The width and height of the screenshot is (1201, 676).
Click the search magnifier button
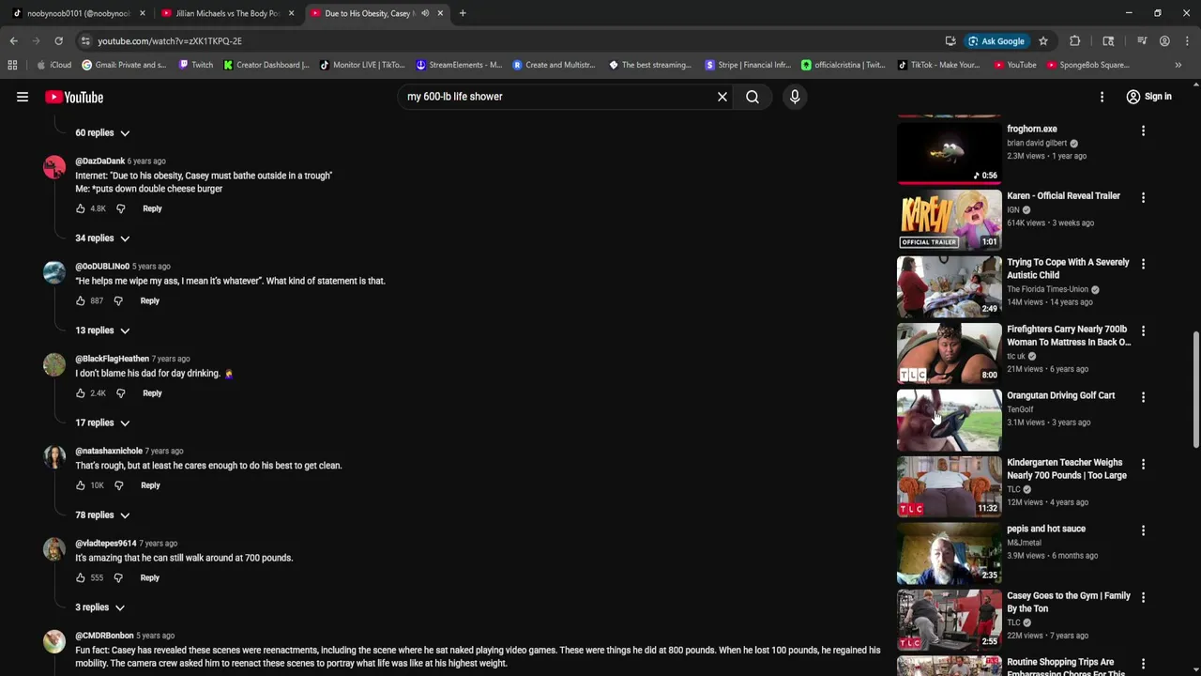[x=753, y=97]
